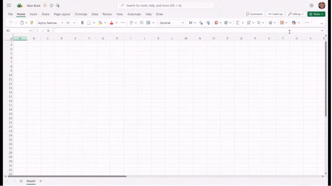Click Merge cells icon

pos(148,23)
